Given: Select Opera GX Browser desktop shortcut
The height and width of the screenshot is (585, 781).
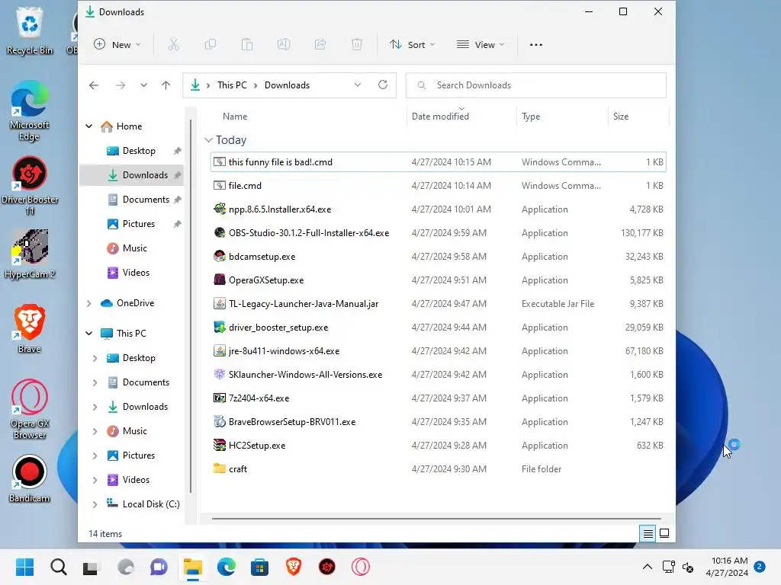Looking at the screenshot, I should click(x=30, y=409).
